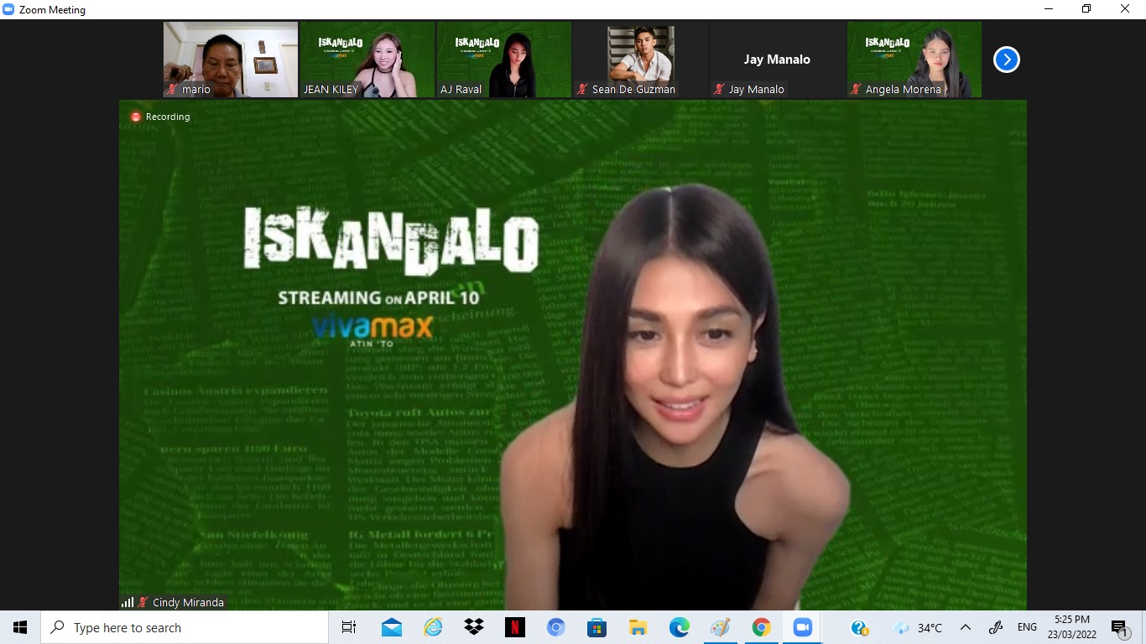This screenshot has width=1146, height=644.
Task: Open the Paint app from the taskbar
Action: tap(720, 627)
